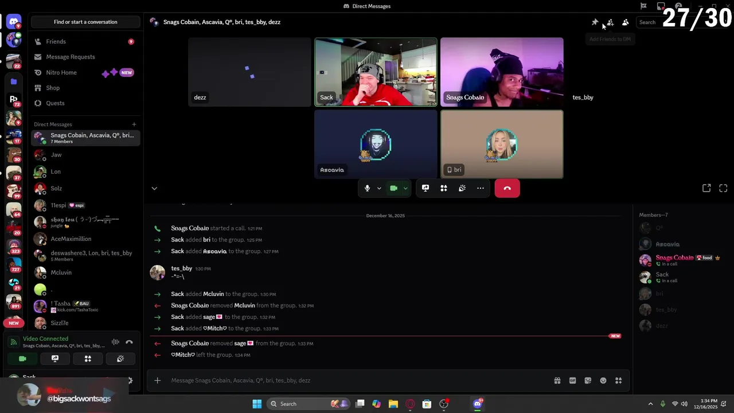
Task: Open Windows Start menu
Action: tap(257, 404)
